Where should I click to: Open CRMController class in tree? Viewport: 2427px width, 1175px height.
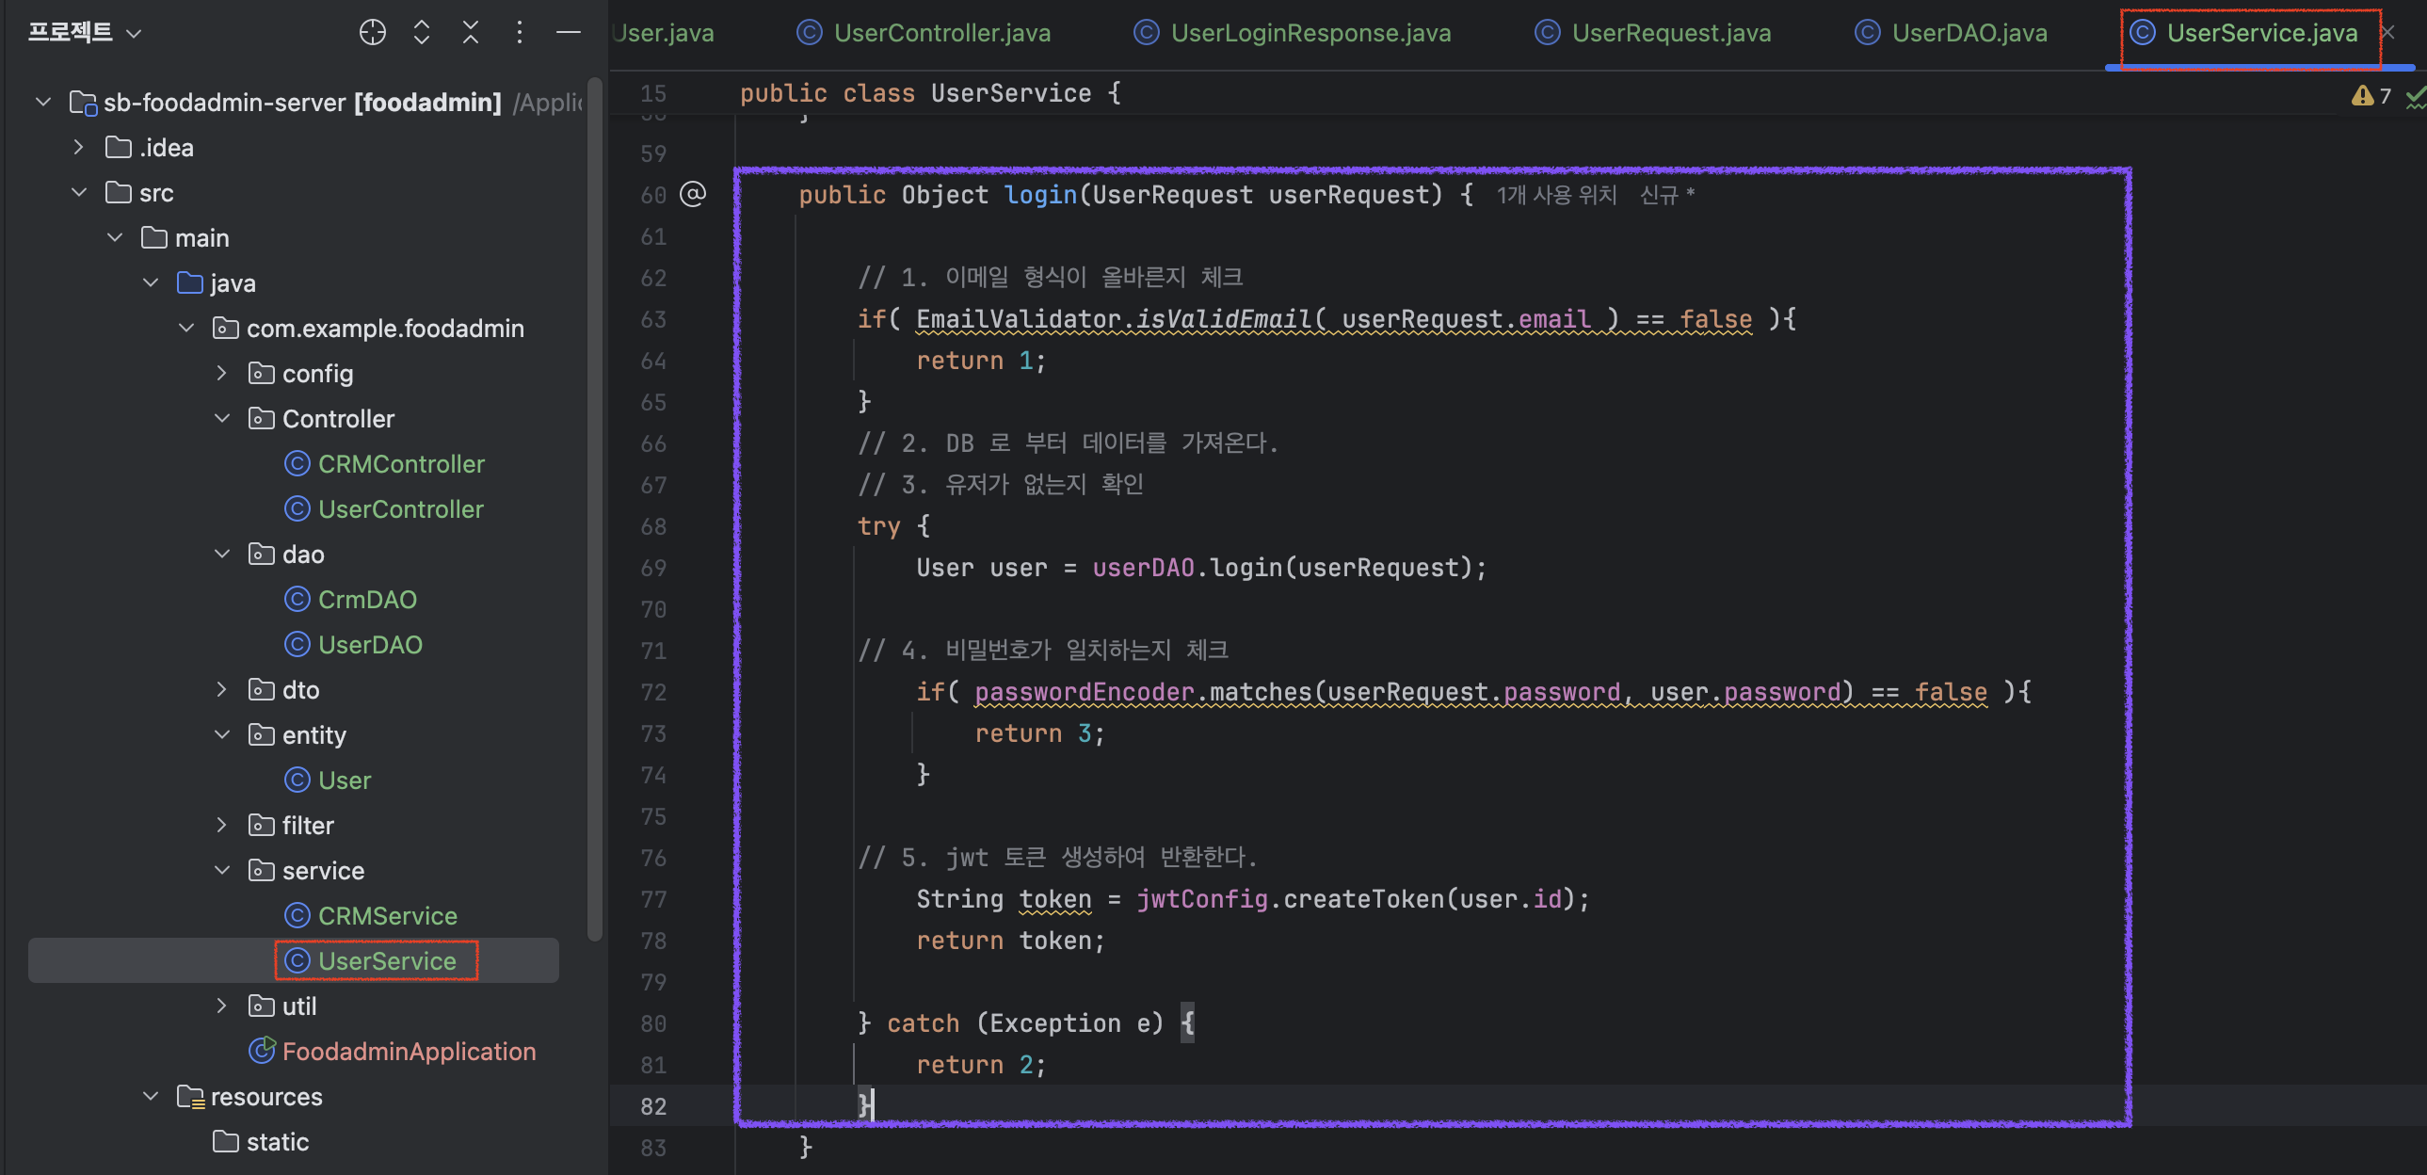click(385, 463)
